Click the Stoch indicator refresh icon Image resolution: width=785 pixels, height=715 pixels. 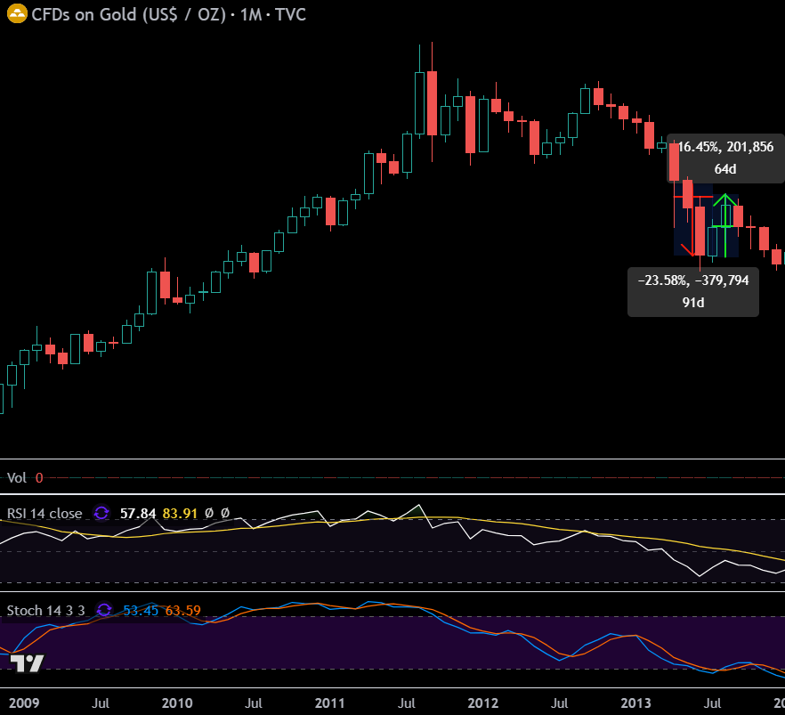[x=104, y=610]
